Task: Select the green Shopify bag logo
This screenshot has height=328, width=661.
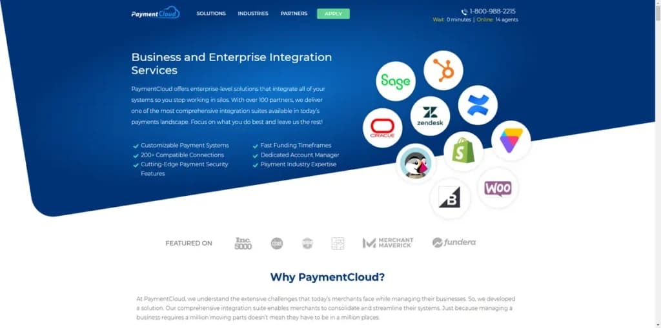Action: point(463,151)
